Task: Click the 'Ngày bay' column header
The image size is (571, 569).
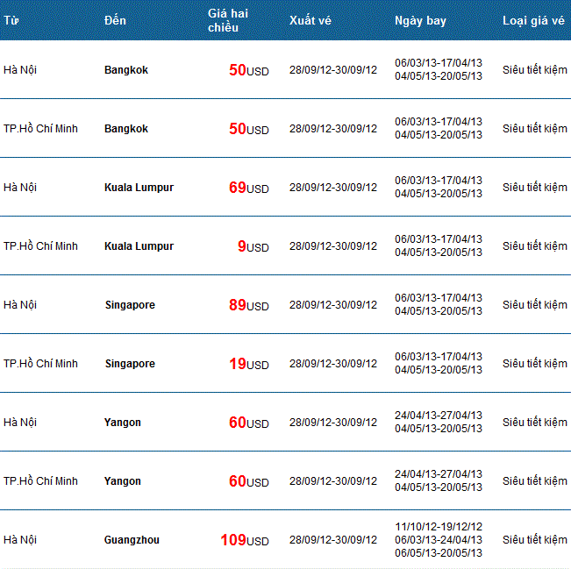Action: click(420, 21)
